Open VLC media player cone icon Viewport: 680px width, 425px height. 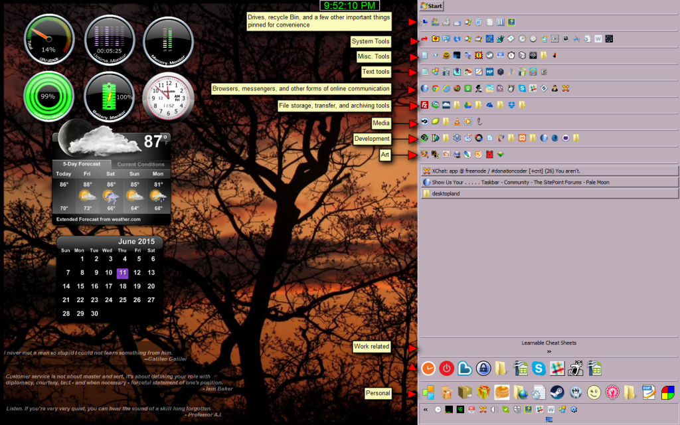pyautogui.click(x=457, y=122)
